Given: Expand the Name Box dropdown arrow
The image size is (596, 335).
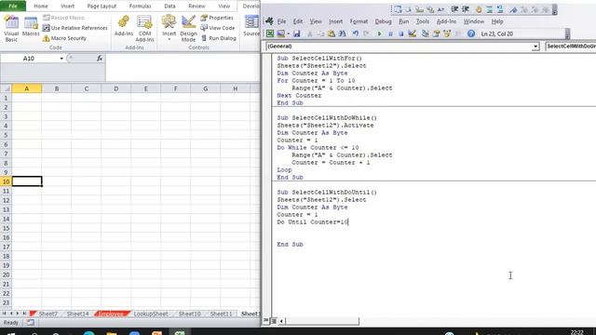Looking at the screenshot, I should pos(61,59).
